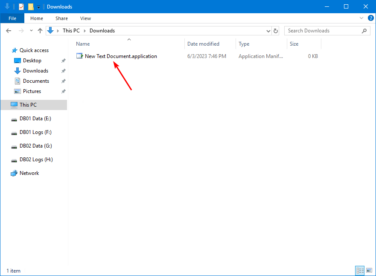Click the DB01 Data (E:) drive icon
This screenshot has width=376, height=276.
pyautogui.click(x=14, y=119)
